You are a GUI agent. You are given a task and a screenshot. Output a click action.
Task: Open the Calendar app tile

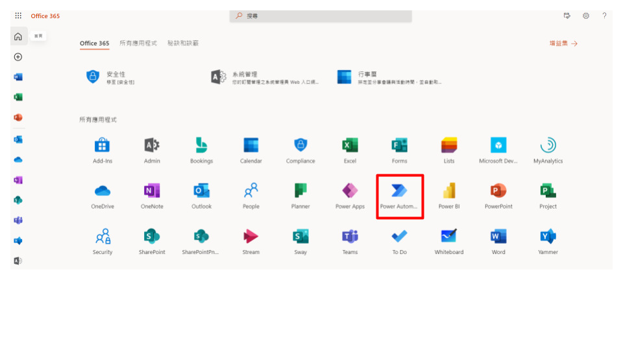click(x=251, y=151)
